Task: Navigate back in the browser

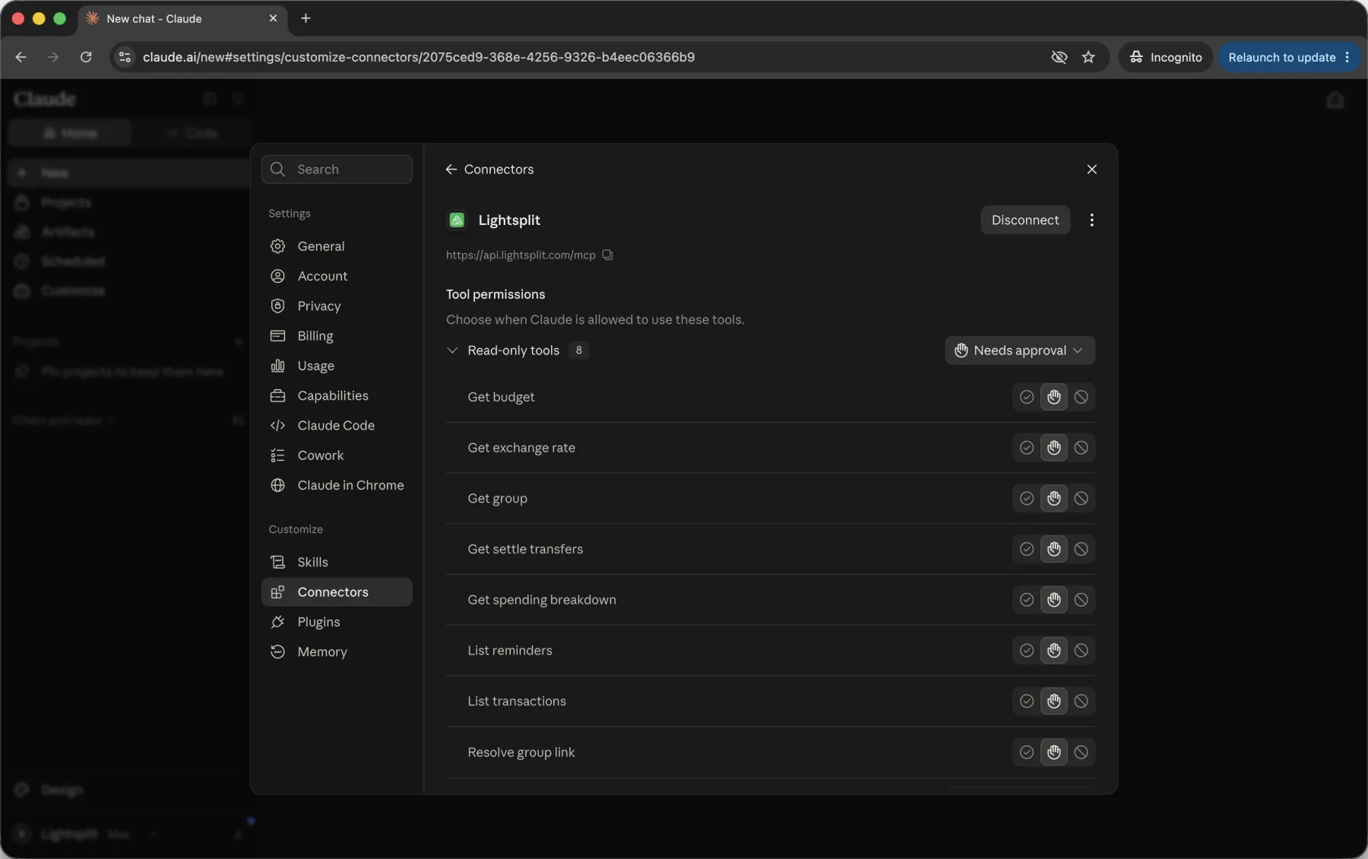Action: 21,57
